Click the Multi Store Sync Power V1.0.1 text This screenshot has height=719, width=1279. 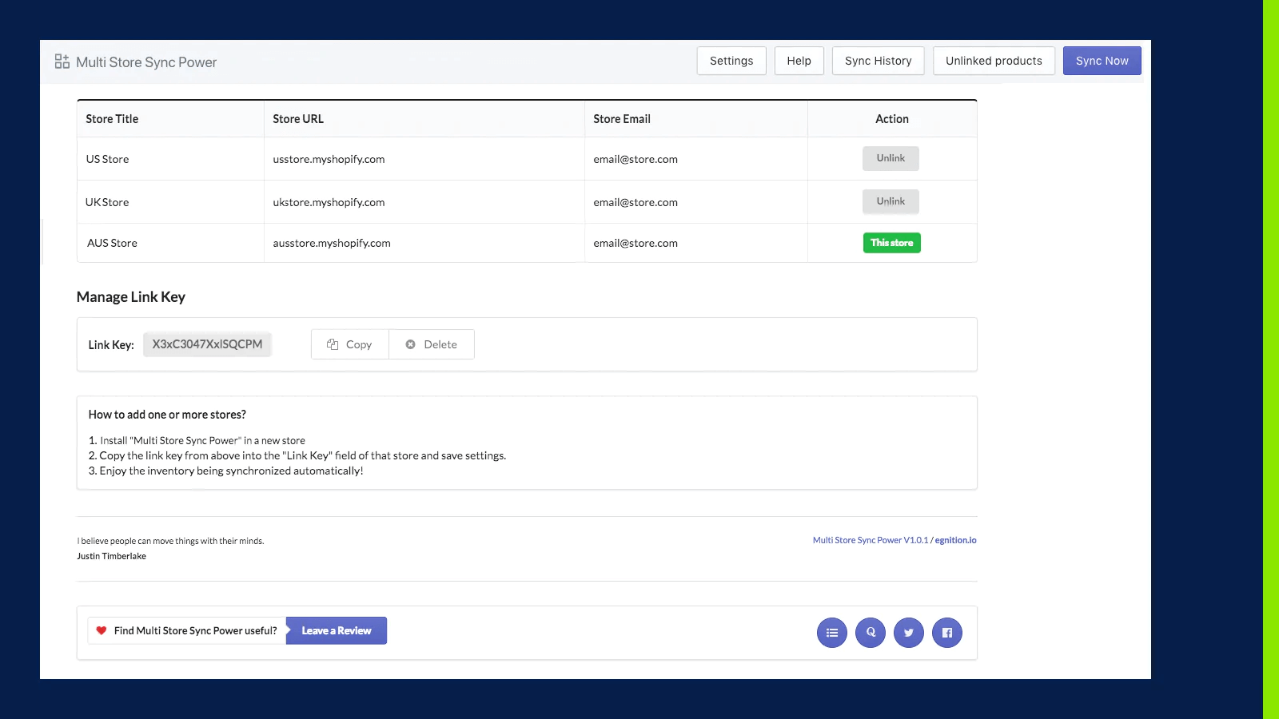click(x=871, y=540)
